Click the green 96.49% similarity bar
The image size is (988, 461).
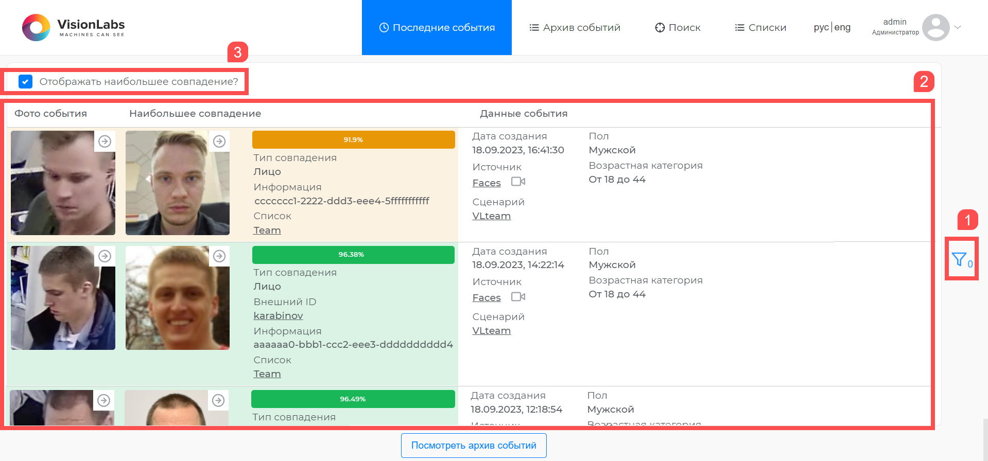pos(353,399)
